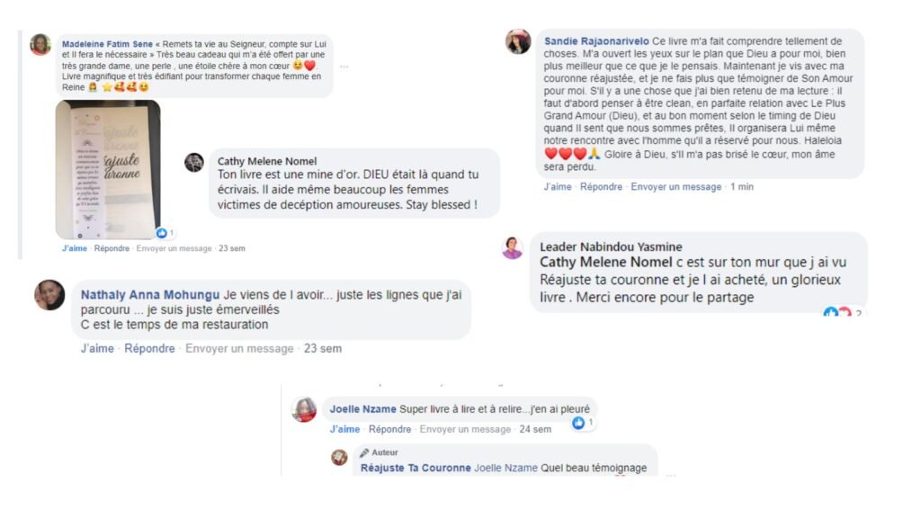Click Cathy Melene Nomel's profile avatar
This screenshot has height=519, width=921.
coord(194,162)
